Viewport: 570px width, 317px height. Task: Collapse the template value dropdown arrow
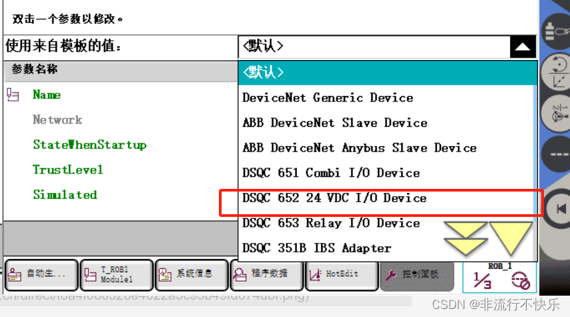[523, 47]
